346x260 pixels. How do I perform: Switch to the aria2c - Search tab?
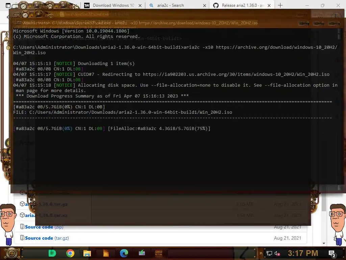click(x=178, y=5)
